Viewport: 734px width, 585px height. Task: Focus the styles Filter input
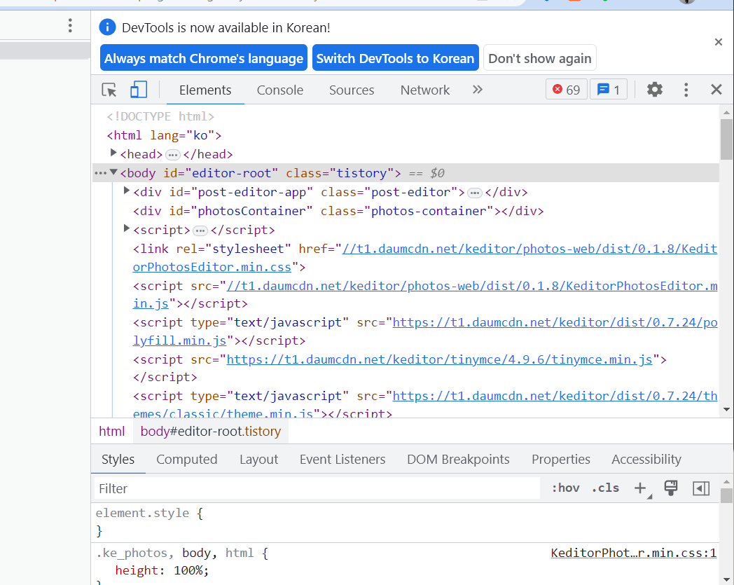[x=317, y=488]
